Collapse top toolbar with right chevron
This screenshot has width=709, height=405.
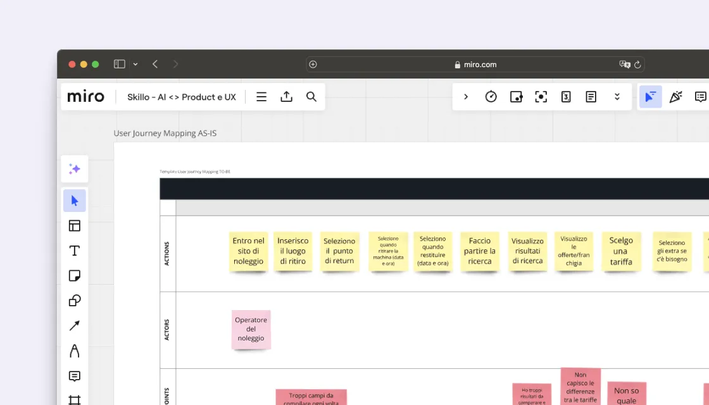pos(466,97)
